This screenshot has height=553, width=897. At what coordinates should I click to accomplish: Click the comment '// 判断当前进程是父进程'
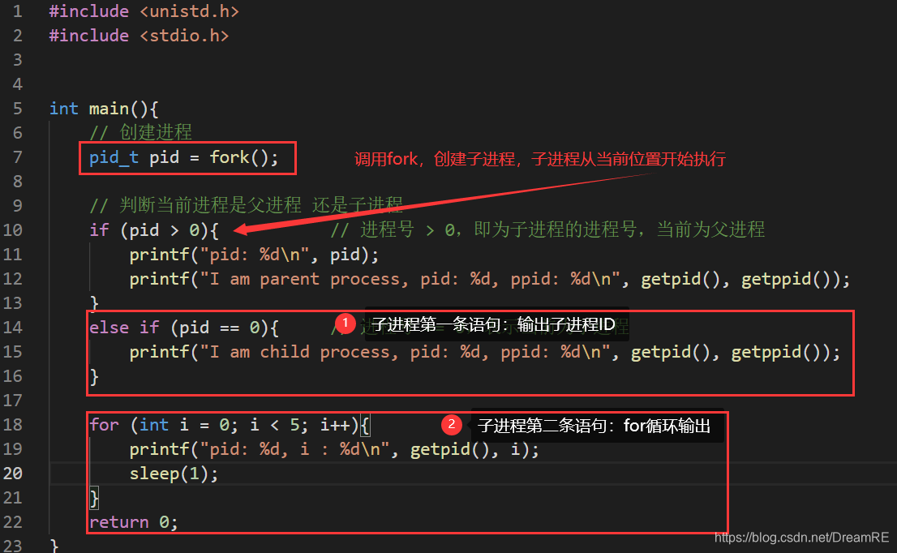click(195, 204)
